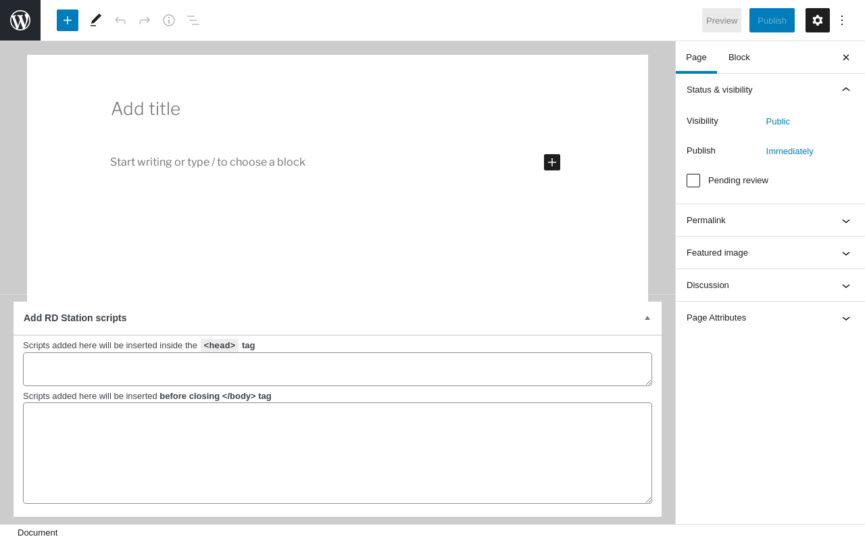Click the Document breadcrumb in footer

38,533
